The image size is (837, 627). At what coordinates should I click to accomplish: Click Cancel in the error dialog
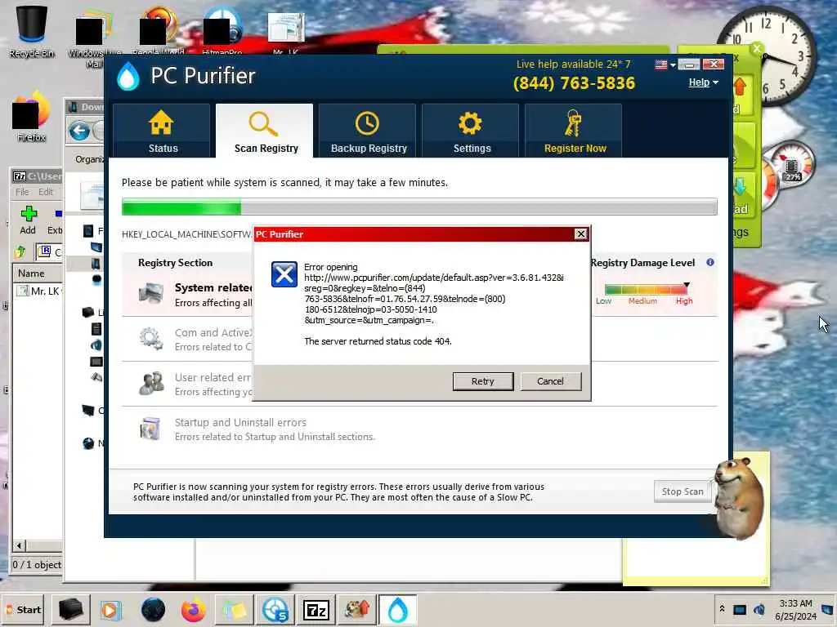550,381
